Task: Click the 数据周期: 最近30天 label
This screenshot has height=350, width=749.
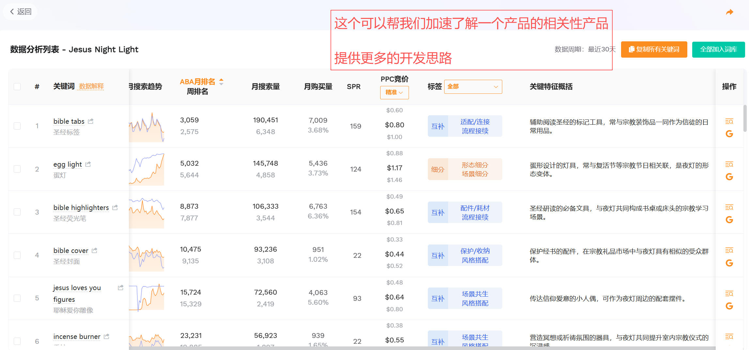Action: coord(585,49)
